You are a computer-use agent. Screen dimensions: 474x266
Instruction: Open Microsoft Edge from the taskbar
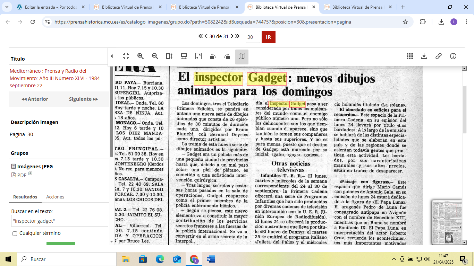point(160,259)
